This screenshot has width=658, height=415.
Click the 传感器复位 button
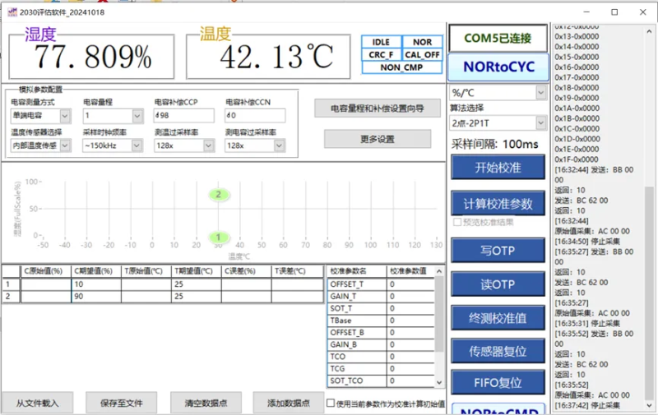point(498,351)
